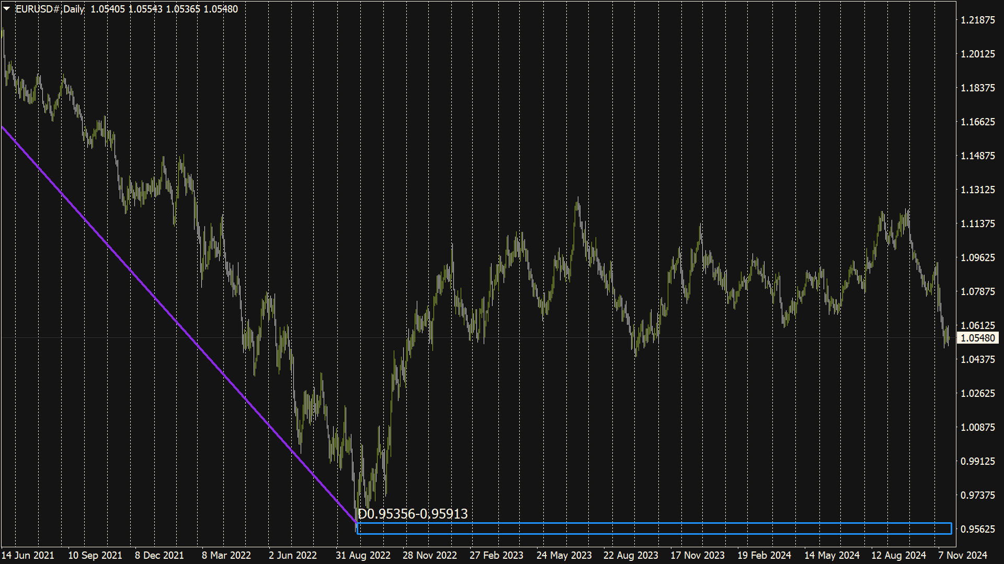Select the blue demand zone rectangle
Viewport: 1004px width, 564px height.
click(654, 528)
